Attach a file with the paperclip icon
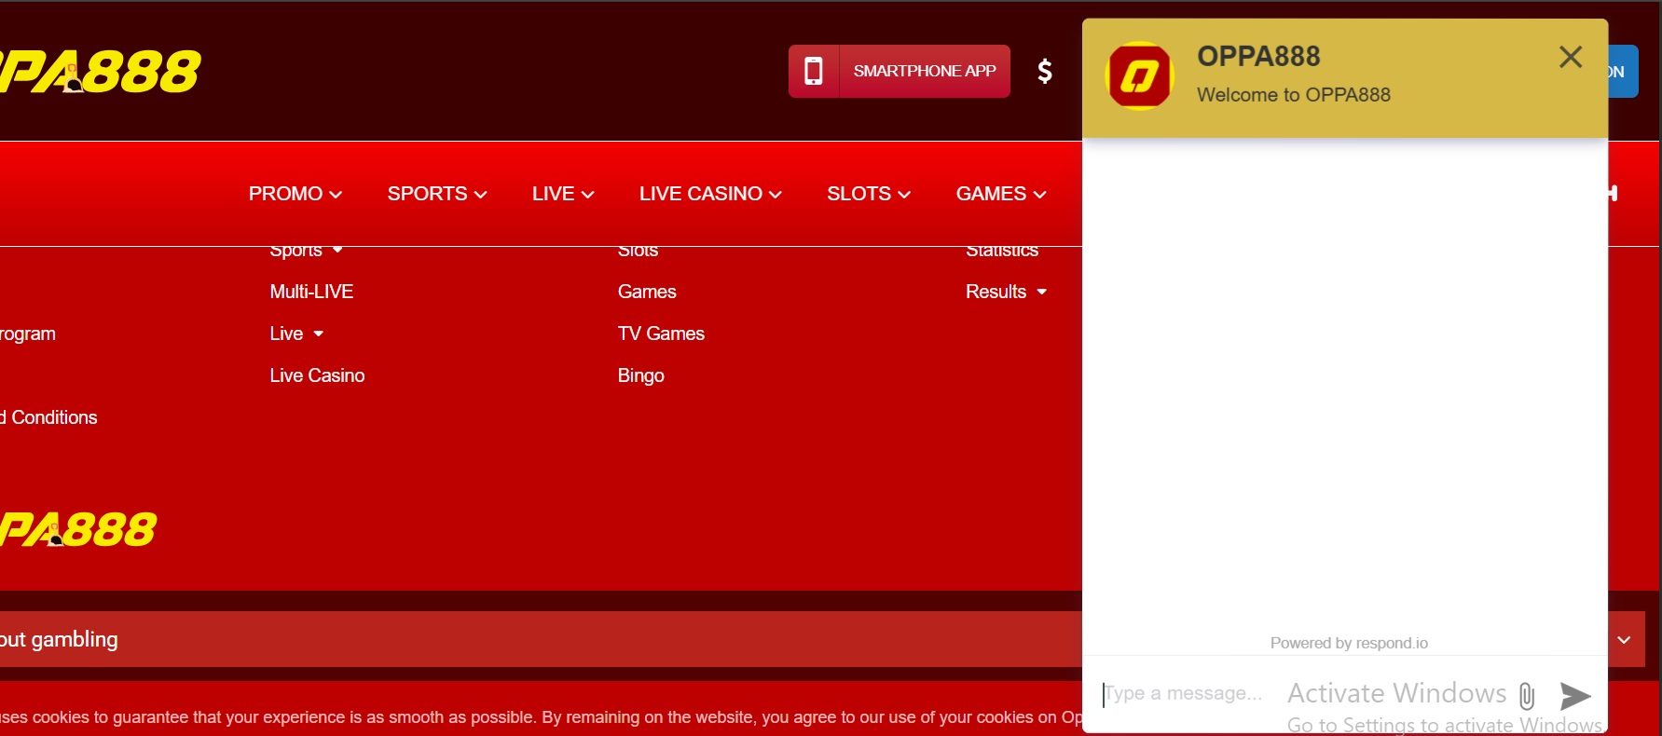The height and width of the screenshot is (736, 1662). 1527,696
